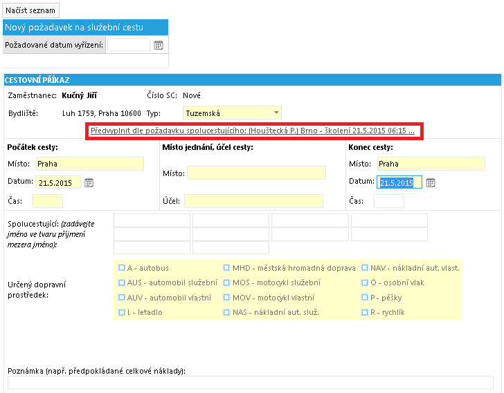Open calendar for Požadované datum vyřízení
Viewport: 504px width, 393px height.
pos(158,45)
